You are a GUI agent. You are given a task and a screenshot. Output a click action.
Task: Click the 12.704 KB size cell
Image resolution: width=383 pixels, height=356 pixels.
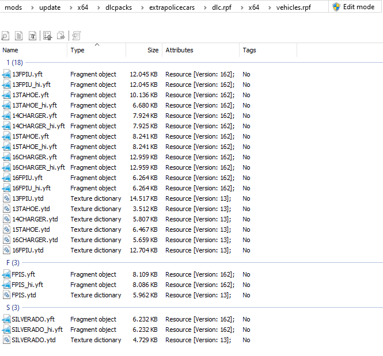pos(143,250)
